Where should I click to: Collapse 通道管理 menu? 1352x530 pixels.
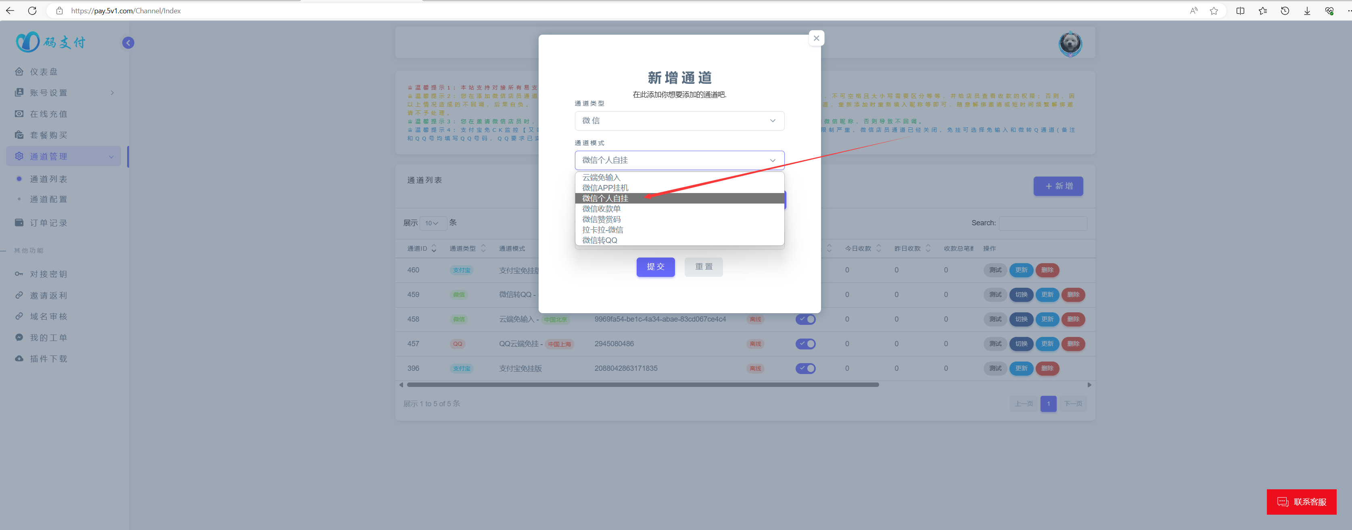tap(64, 156)
